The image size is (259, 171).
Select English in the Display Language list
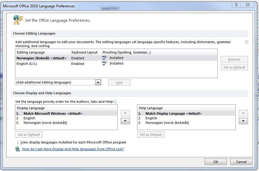(x=29, y=118)
